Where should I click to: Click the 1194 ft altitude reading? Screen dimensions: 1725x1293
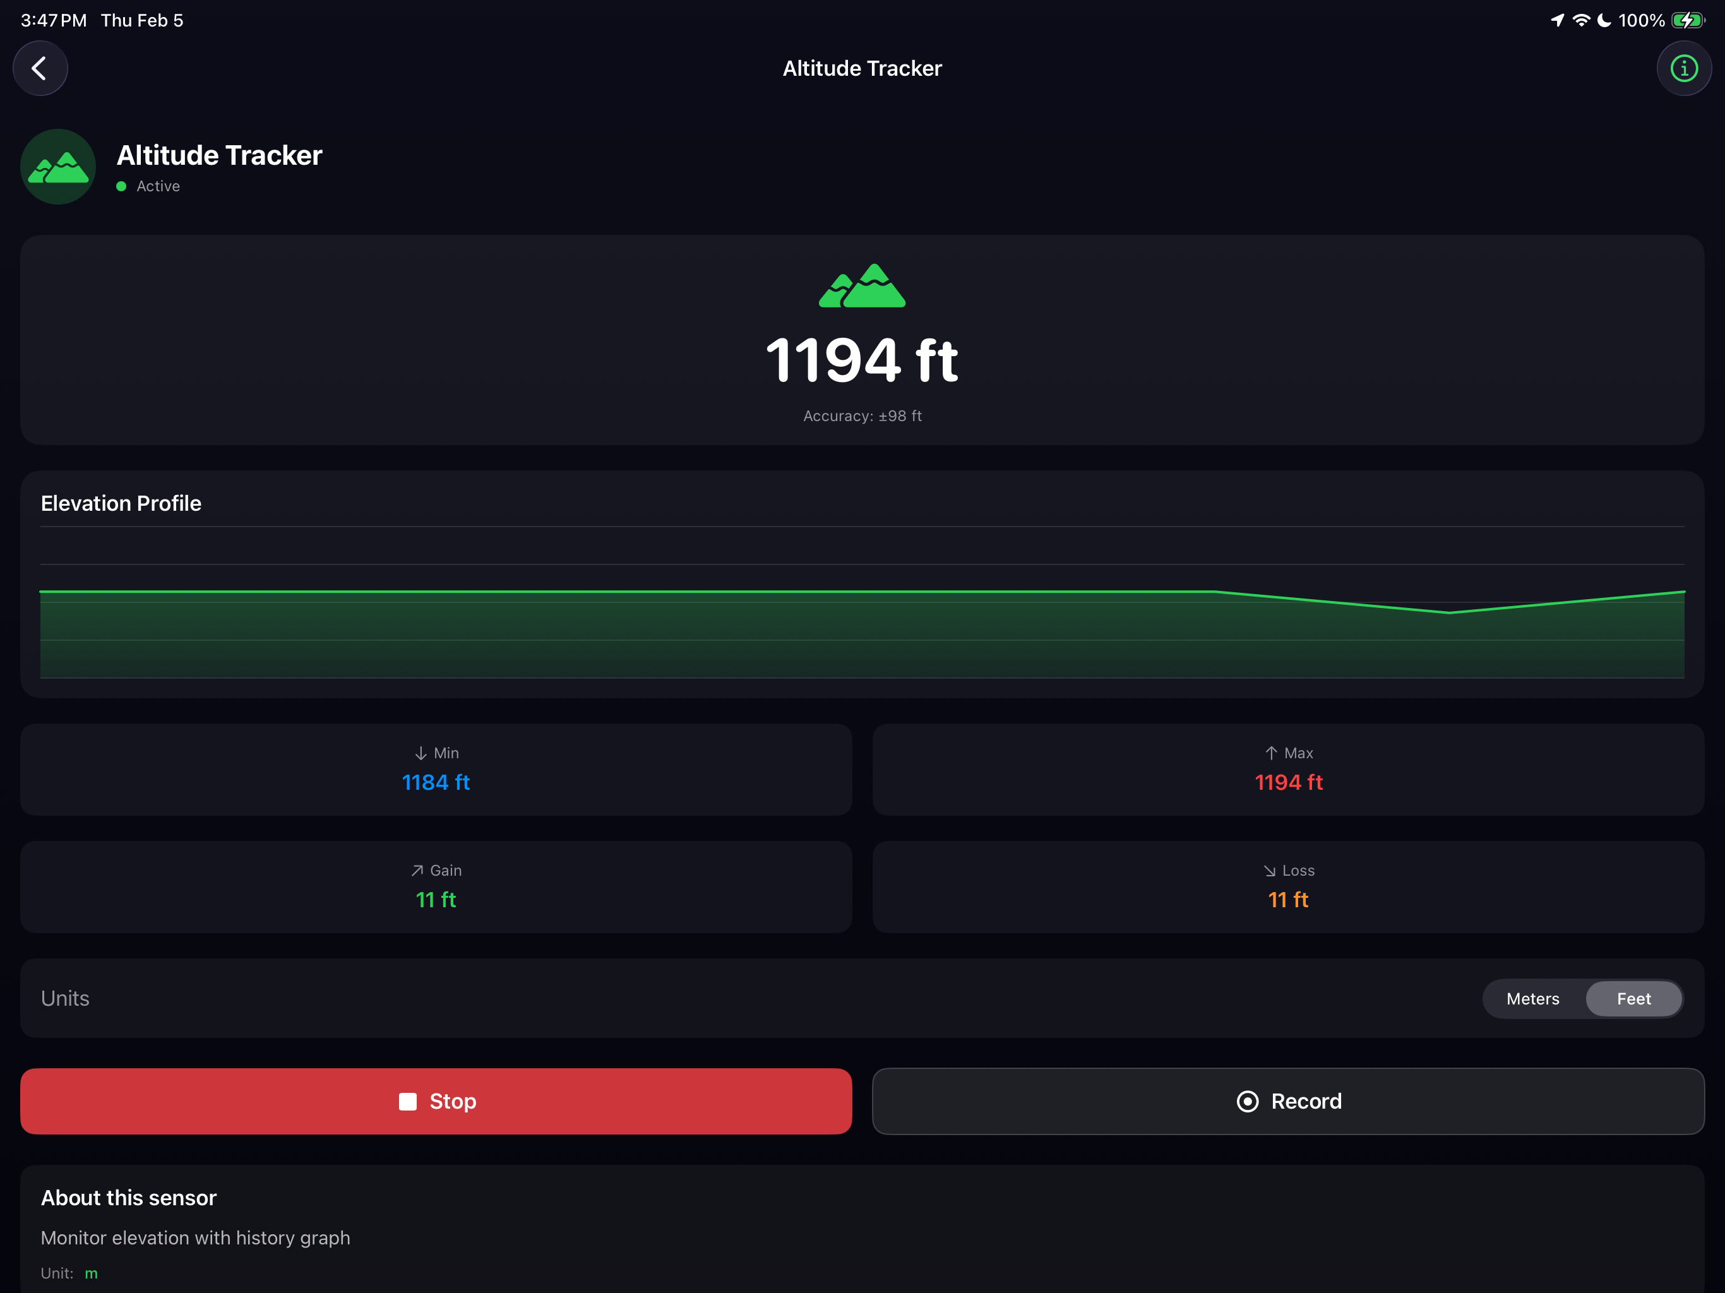[862, 360]
